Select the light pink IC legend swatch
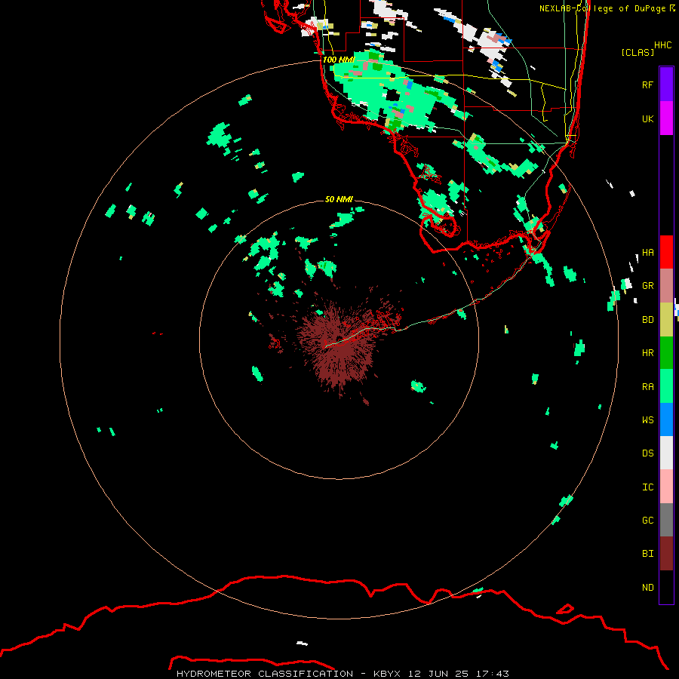Image resolution: width=679 pixels, height=679 pixels. (666, 487)
